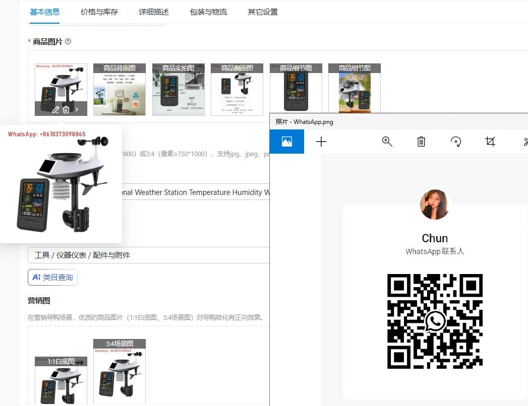Click the blue picture icon in Photos toolbar

[x=287, y=142]
